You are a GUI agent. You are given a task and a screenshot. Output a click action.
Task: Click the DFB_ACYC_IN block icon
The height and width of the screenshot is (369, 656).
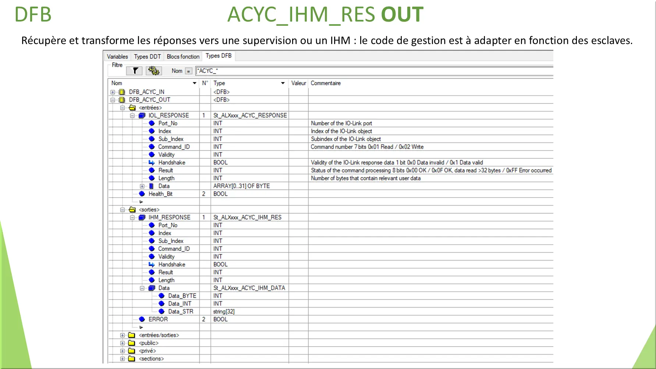coord(122,92)
